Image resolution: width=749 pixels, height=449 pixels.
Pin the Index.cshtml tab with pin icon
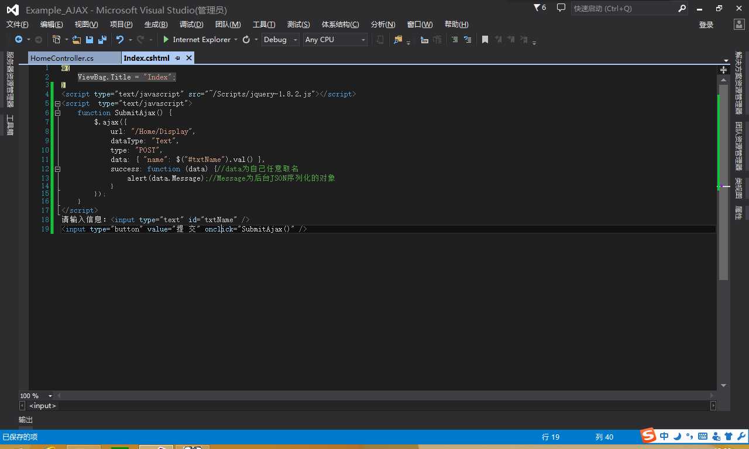pos(178,58)
